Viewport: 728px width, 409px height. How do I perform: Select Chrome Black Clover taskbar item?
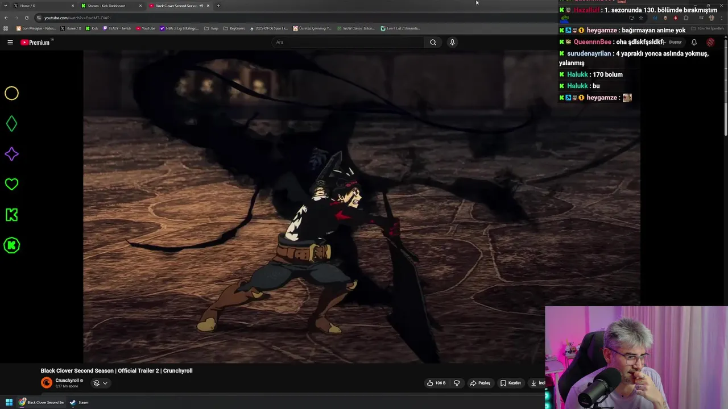pos(42,402)
